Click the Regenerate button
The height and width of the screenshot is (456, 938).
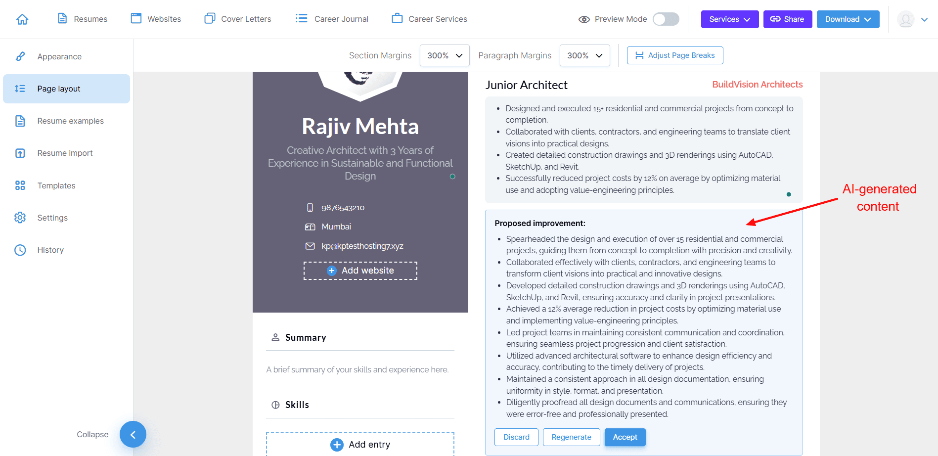click(571, 437)
